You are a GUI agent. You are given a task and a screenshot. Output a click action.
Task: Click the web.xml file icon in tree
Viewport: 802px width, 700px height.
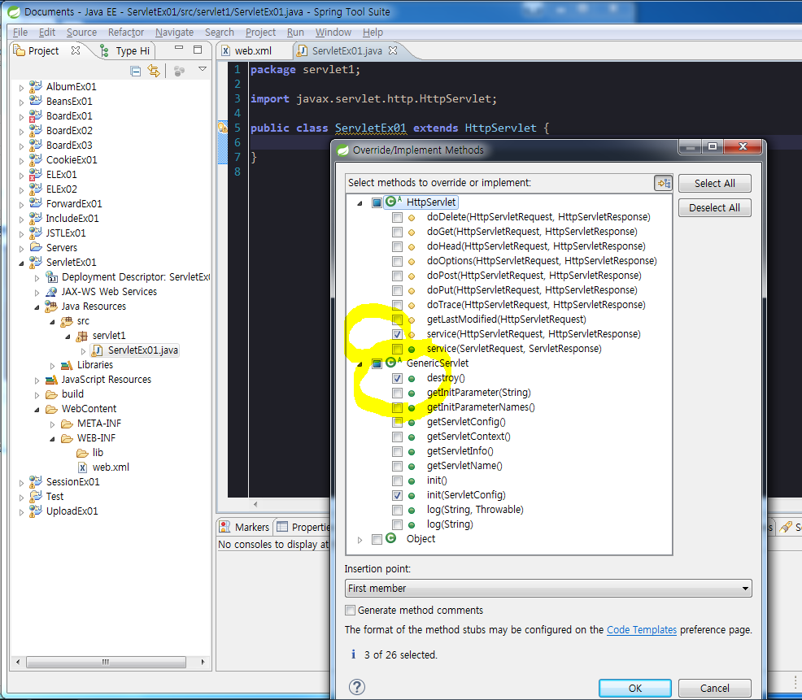click(82, 467)
